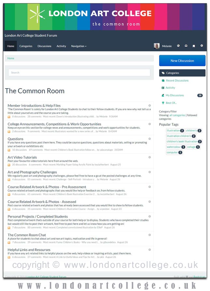Open Best Of... in sidebar

171,103
